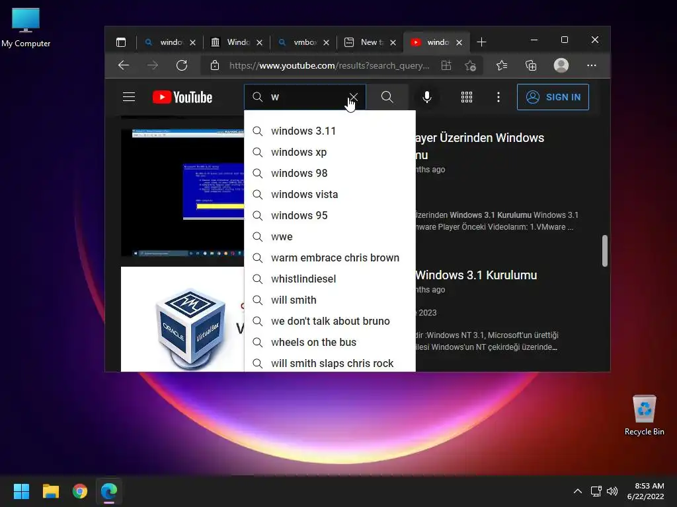Close the 'vmbox' tab
The width and height of the screenshot is (677, 507).
327,42
